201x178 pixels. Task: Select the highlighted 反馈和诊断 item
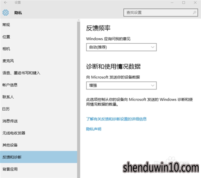click(39, 157)
